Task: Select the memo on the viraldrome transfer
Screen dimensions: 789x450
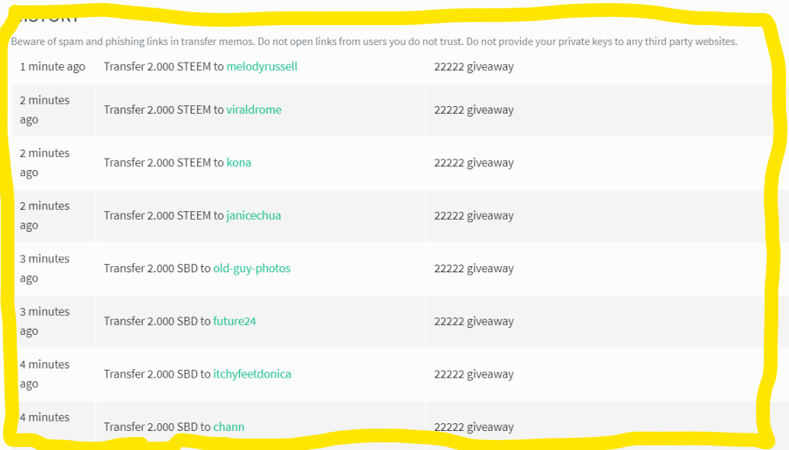Action: pos(474,110)
